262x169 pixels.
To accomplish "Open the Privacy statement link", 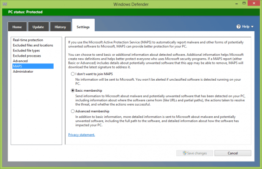I will pos(82,135).
